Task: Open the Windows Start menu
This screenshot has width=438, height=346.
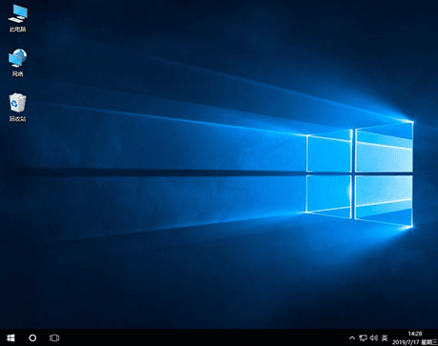Action: point(10,337)
